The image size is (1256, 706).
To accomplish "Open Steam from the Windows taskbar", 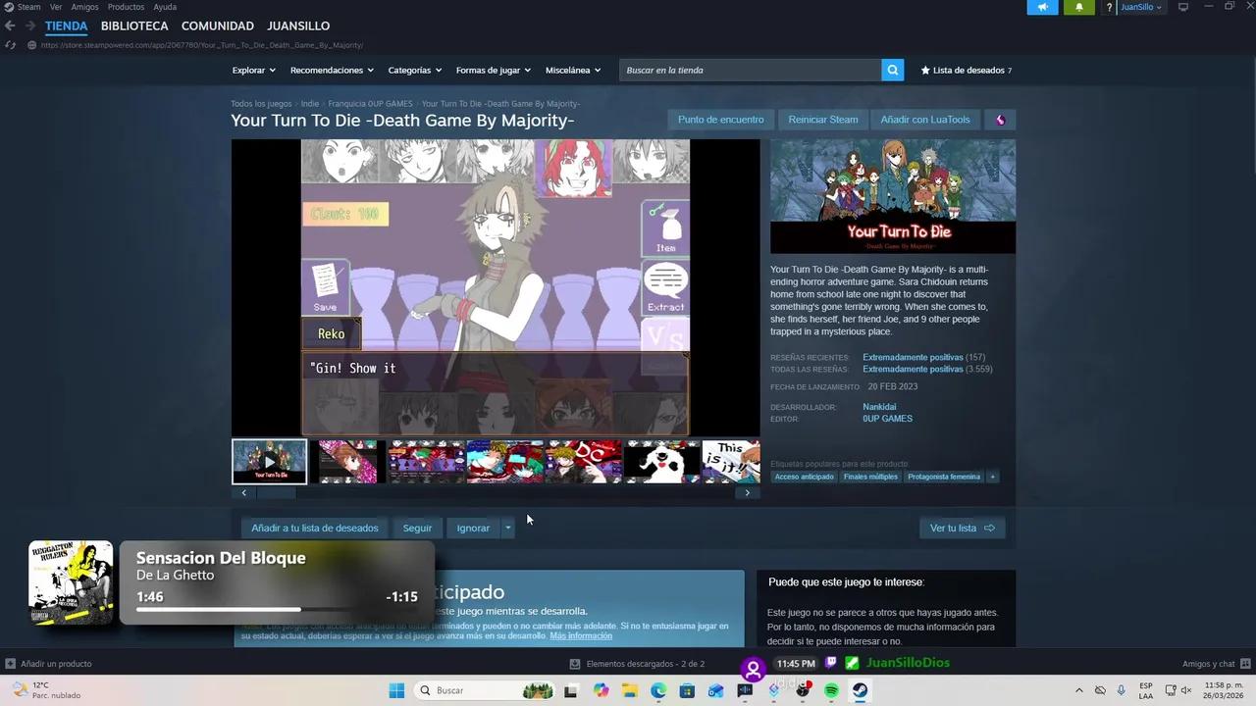I will tap(860, 690).
